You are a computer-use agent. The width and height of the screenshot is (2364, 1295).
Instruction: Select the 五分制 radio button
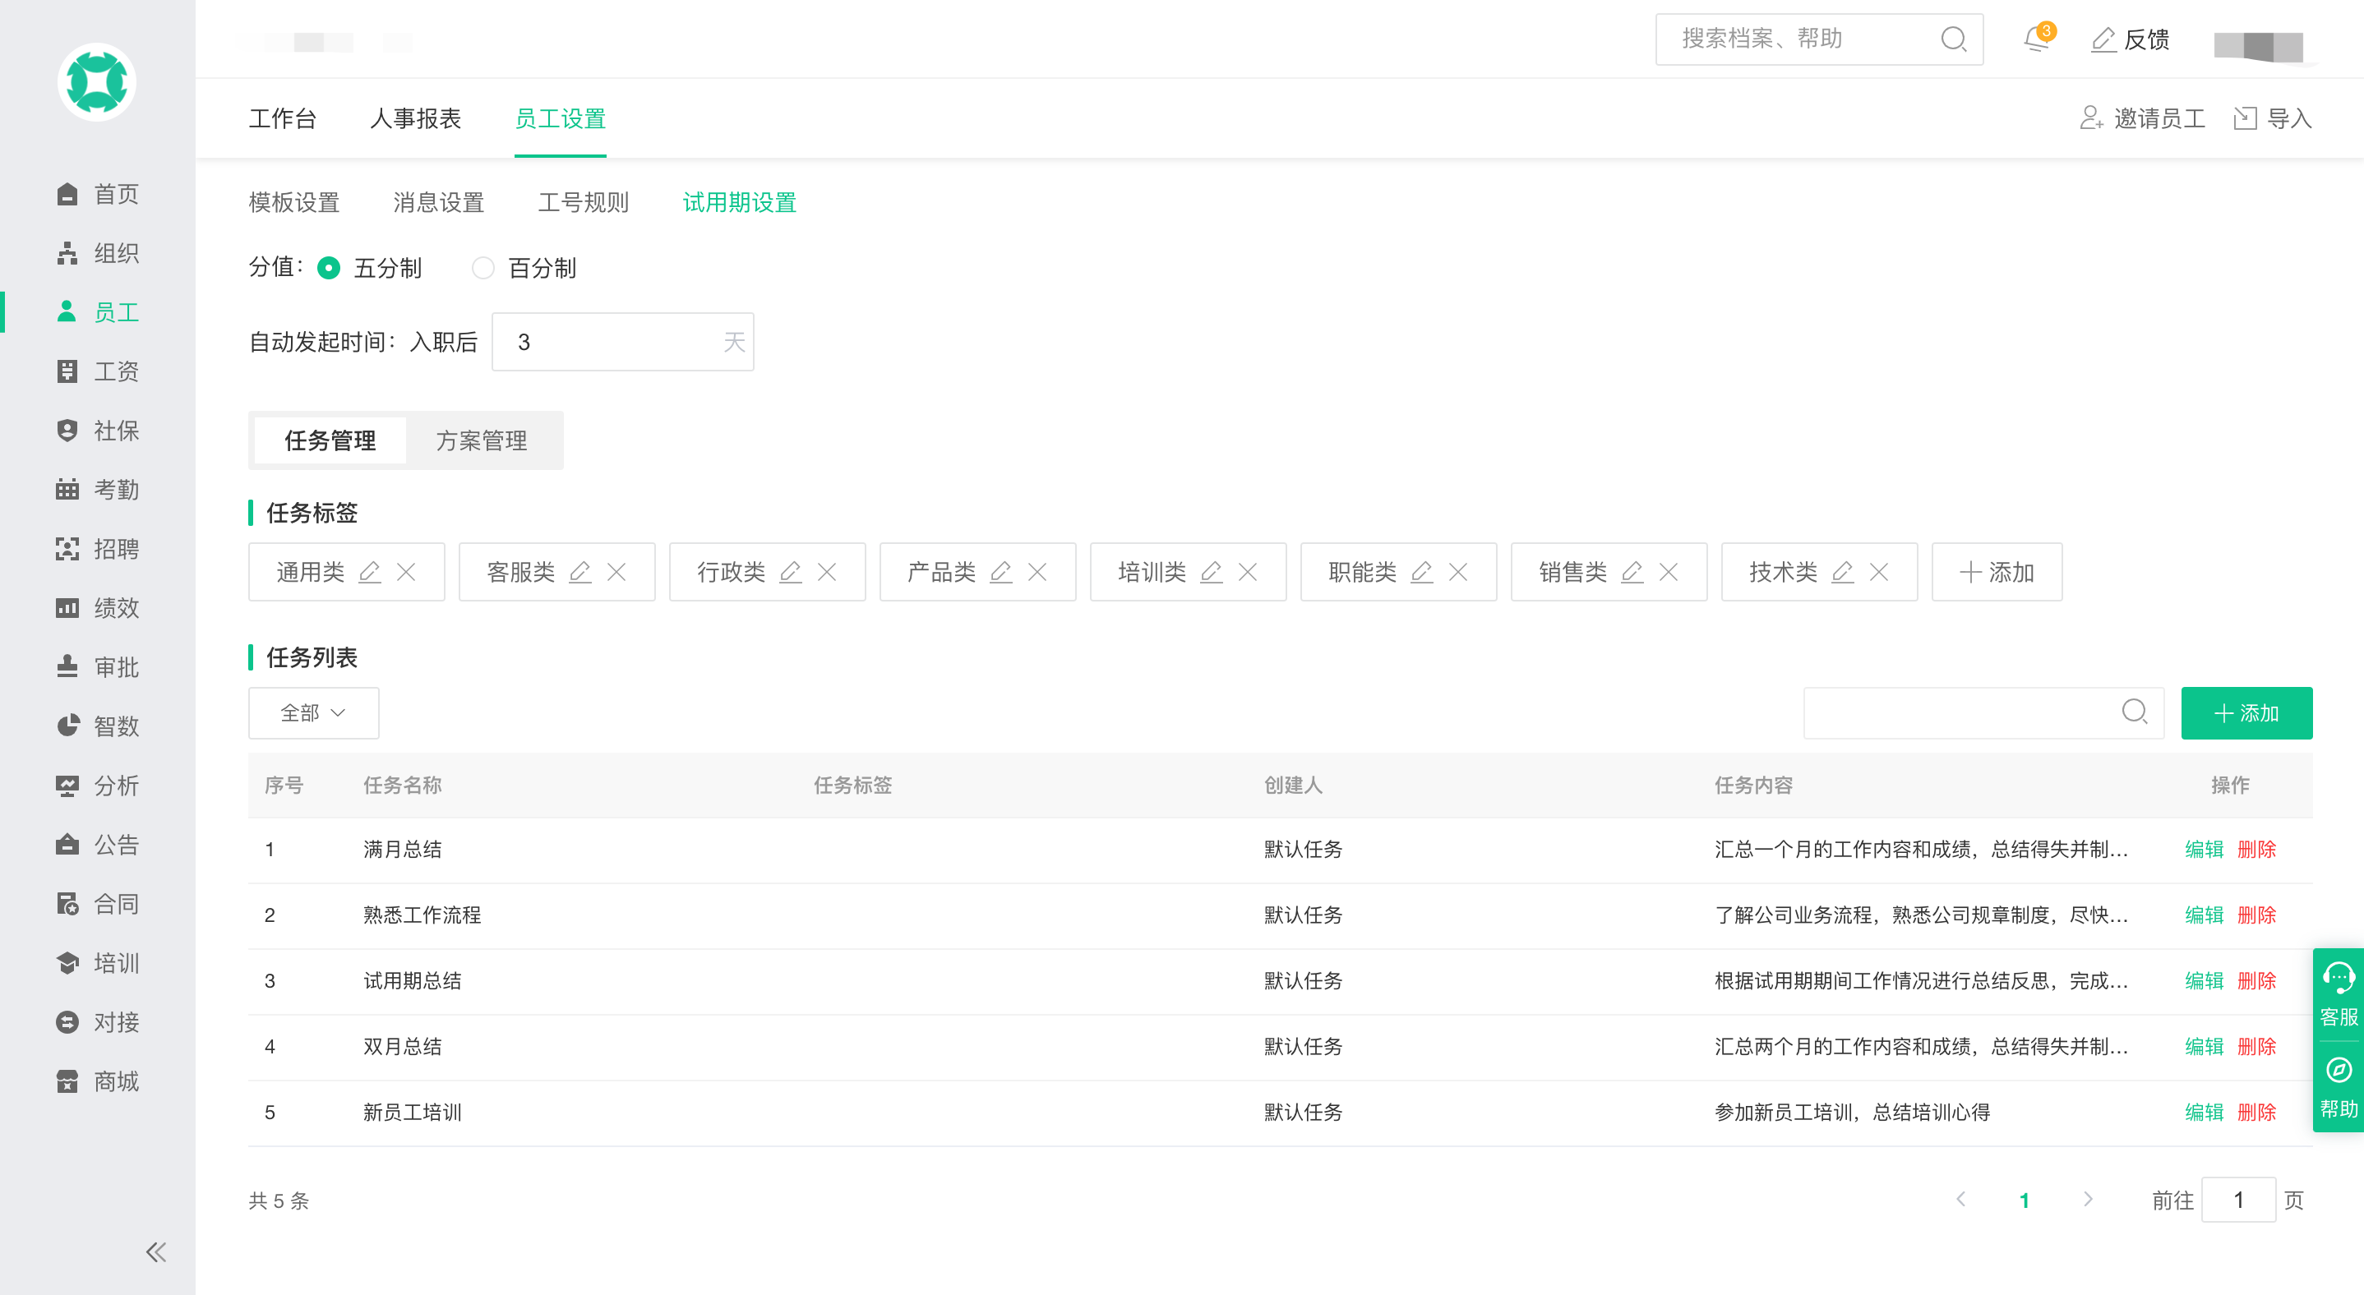click(329, 268)
